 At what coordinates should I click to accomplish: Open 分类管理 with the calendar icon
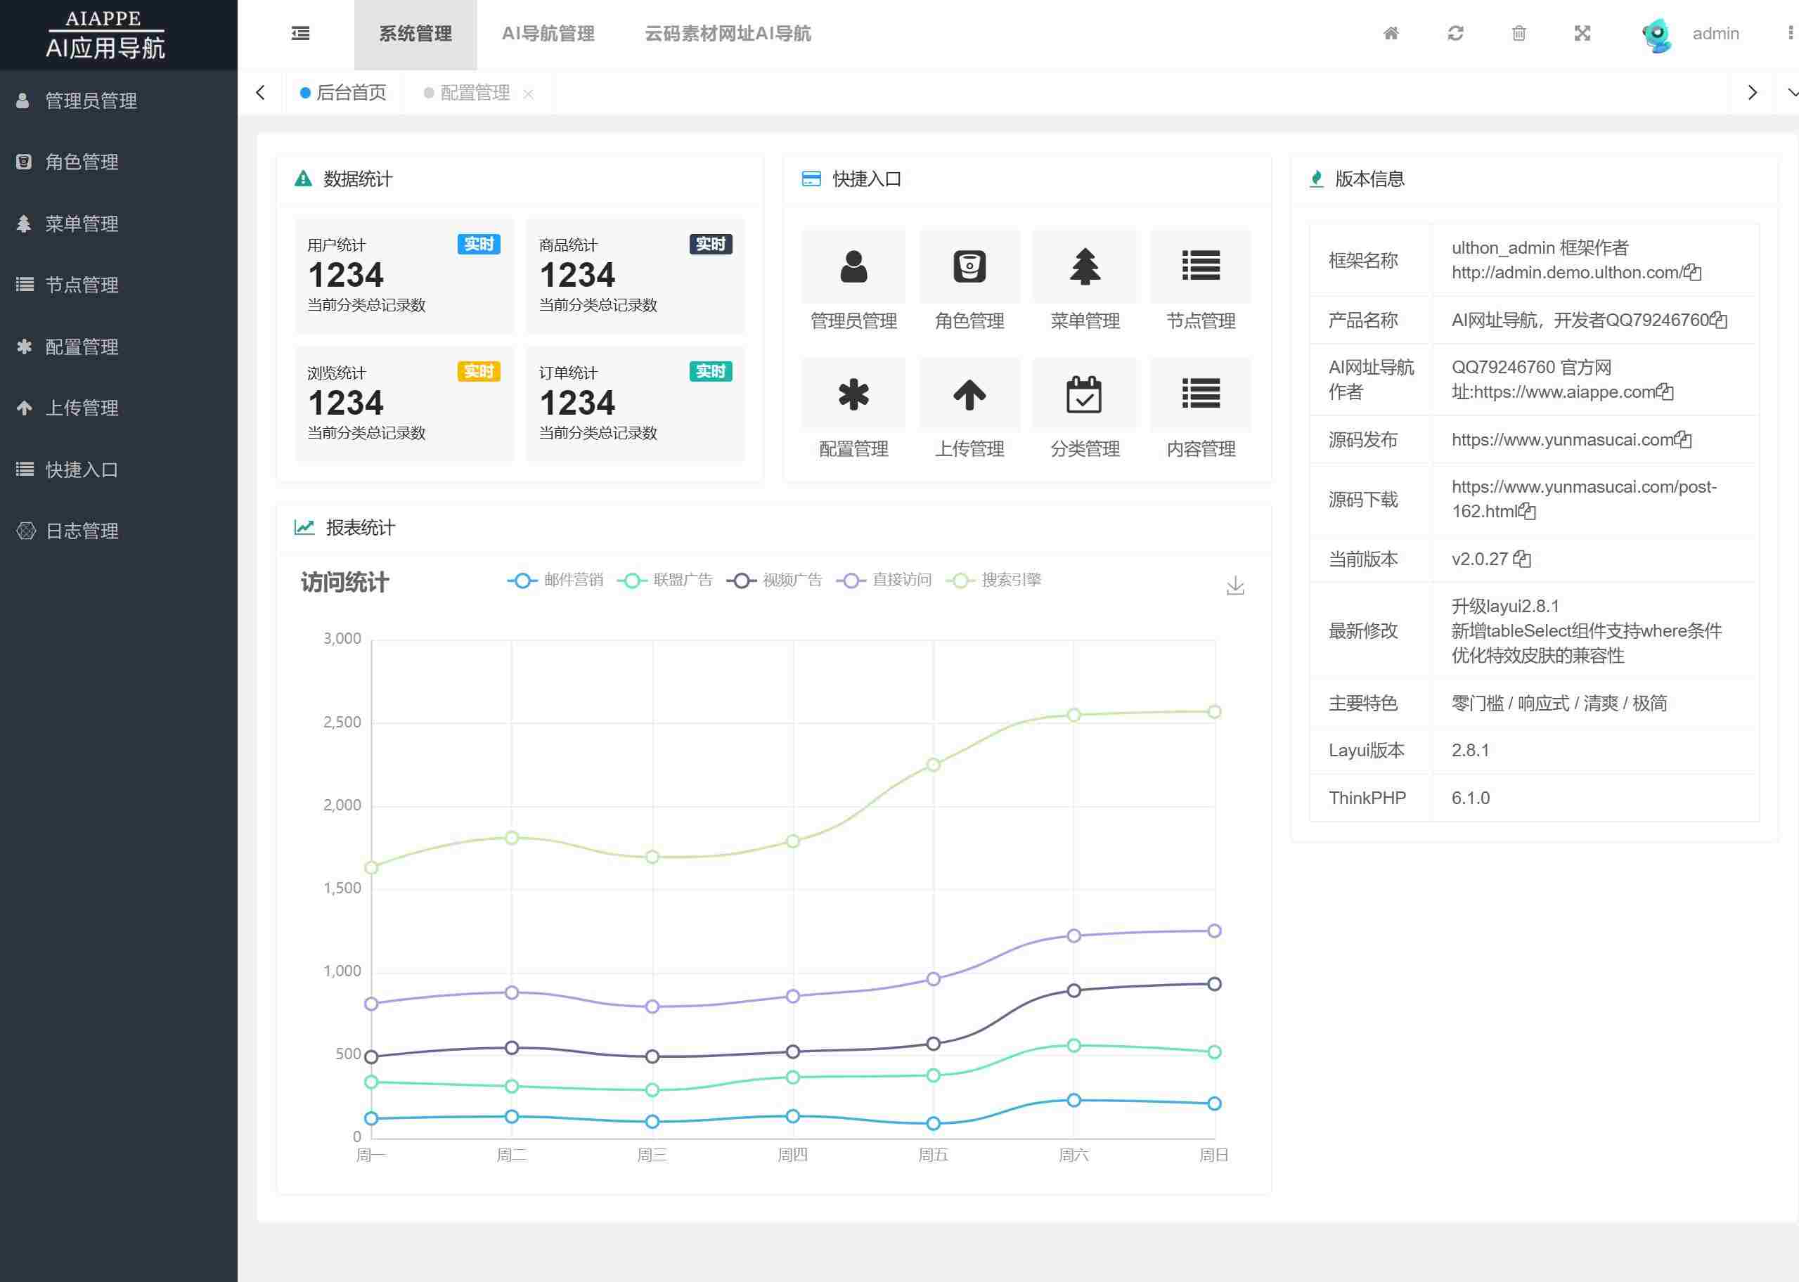click(1085, 394)
